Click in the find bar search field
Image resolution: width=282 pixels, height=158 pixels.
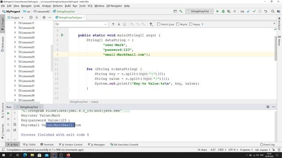82,24
